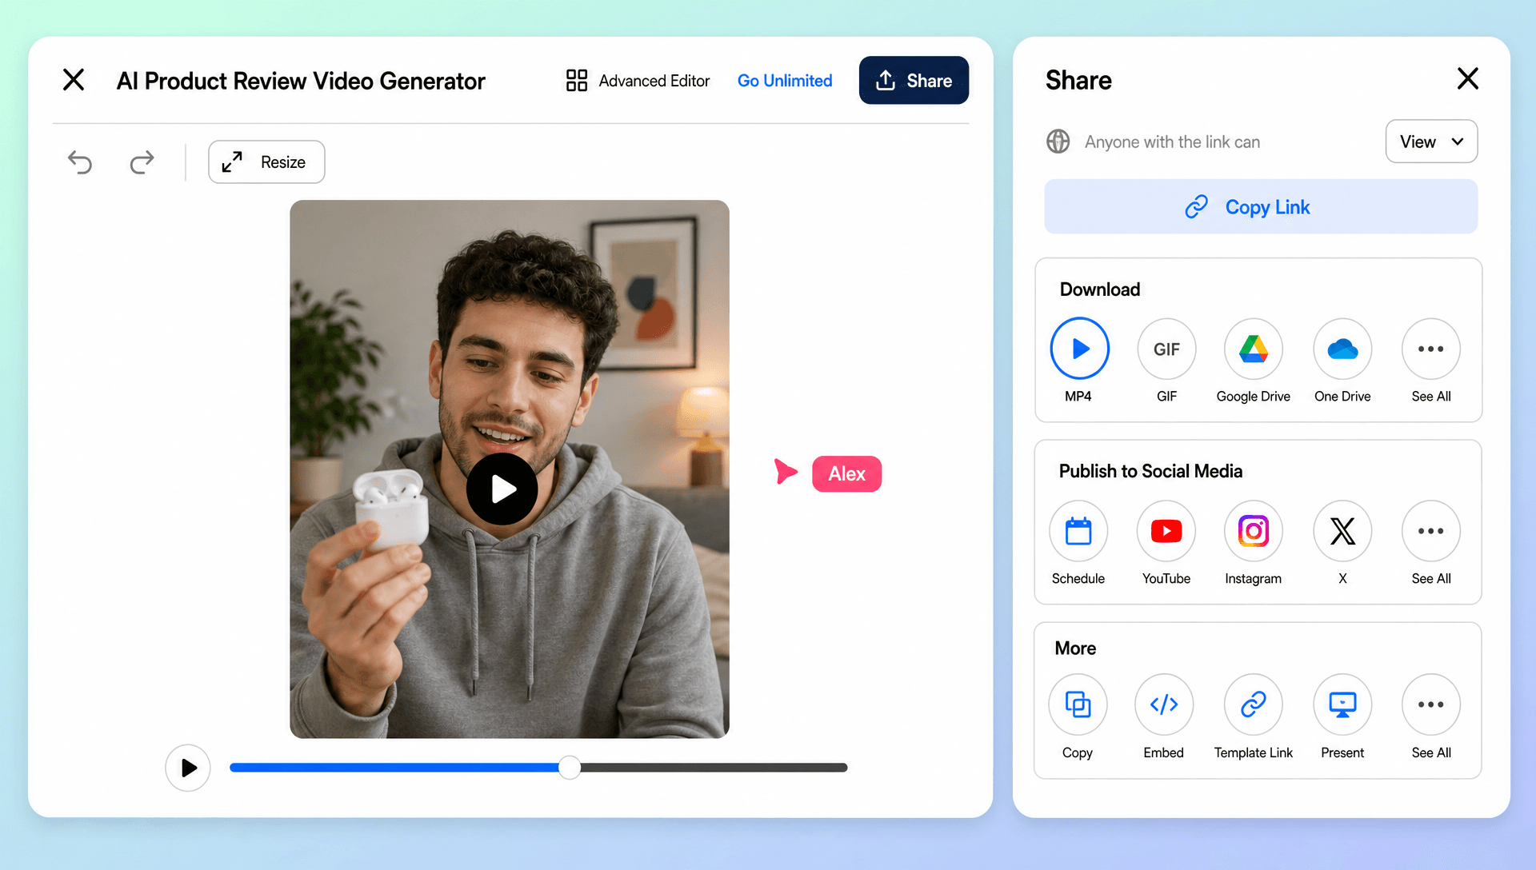The height and width of the screenshot is (870, 1536).
Task: Start Present mode
Action: [x=1342, y=704]
